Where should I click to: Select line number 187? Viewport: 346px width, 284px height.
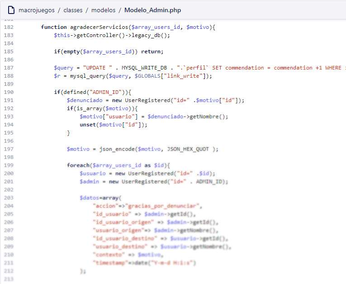(9, 68)
